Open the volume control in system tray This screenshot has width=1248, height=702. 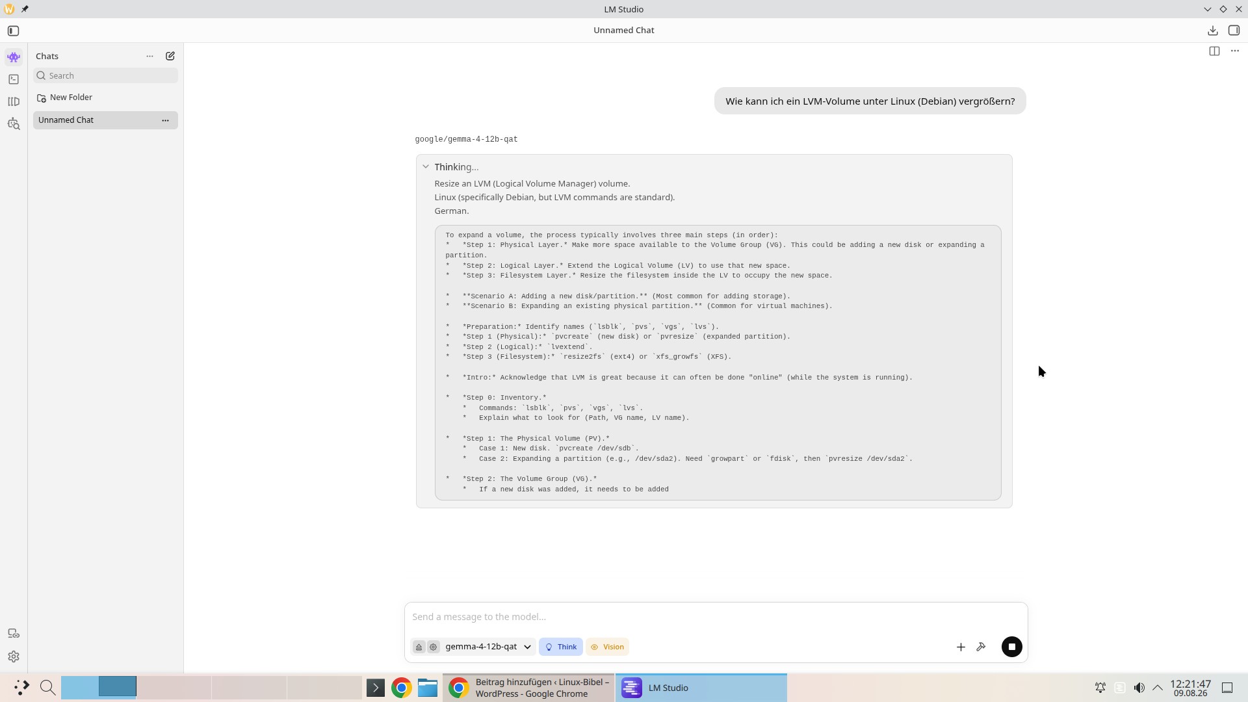click(x=1139, y=688)
